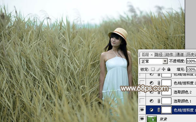
Task: Click the lock transparent pixels icon
Action: point(153,69)
